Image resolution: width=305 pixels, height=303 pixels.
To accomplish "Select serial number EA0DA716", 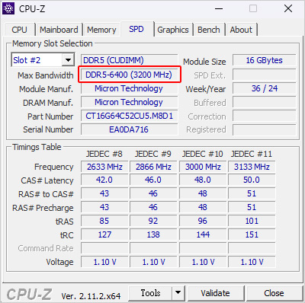I will 129,129.
